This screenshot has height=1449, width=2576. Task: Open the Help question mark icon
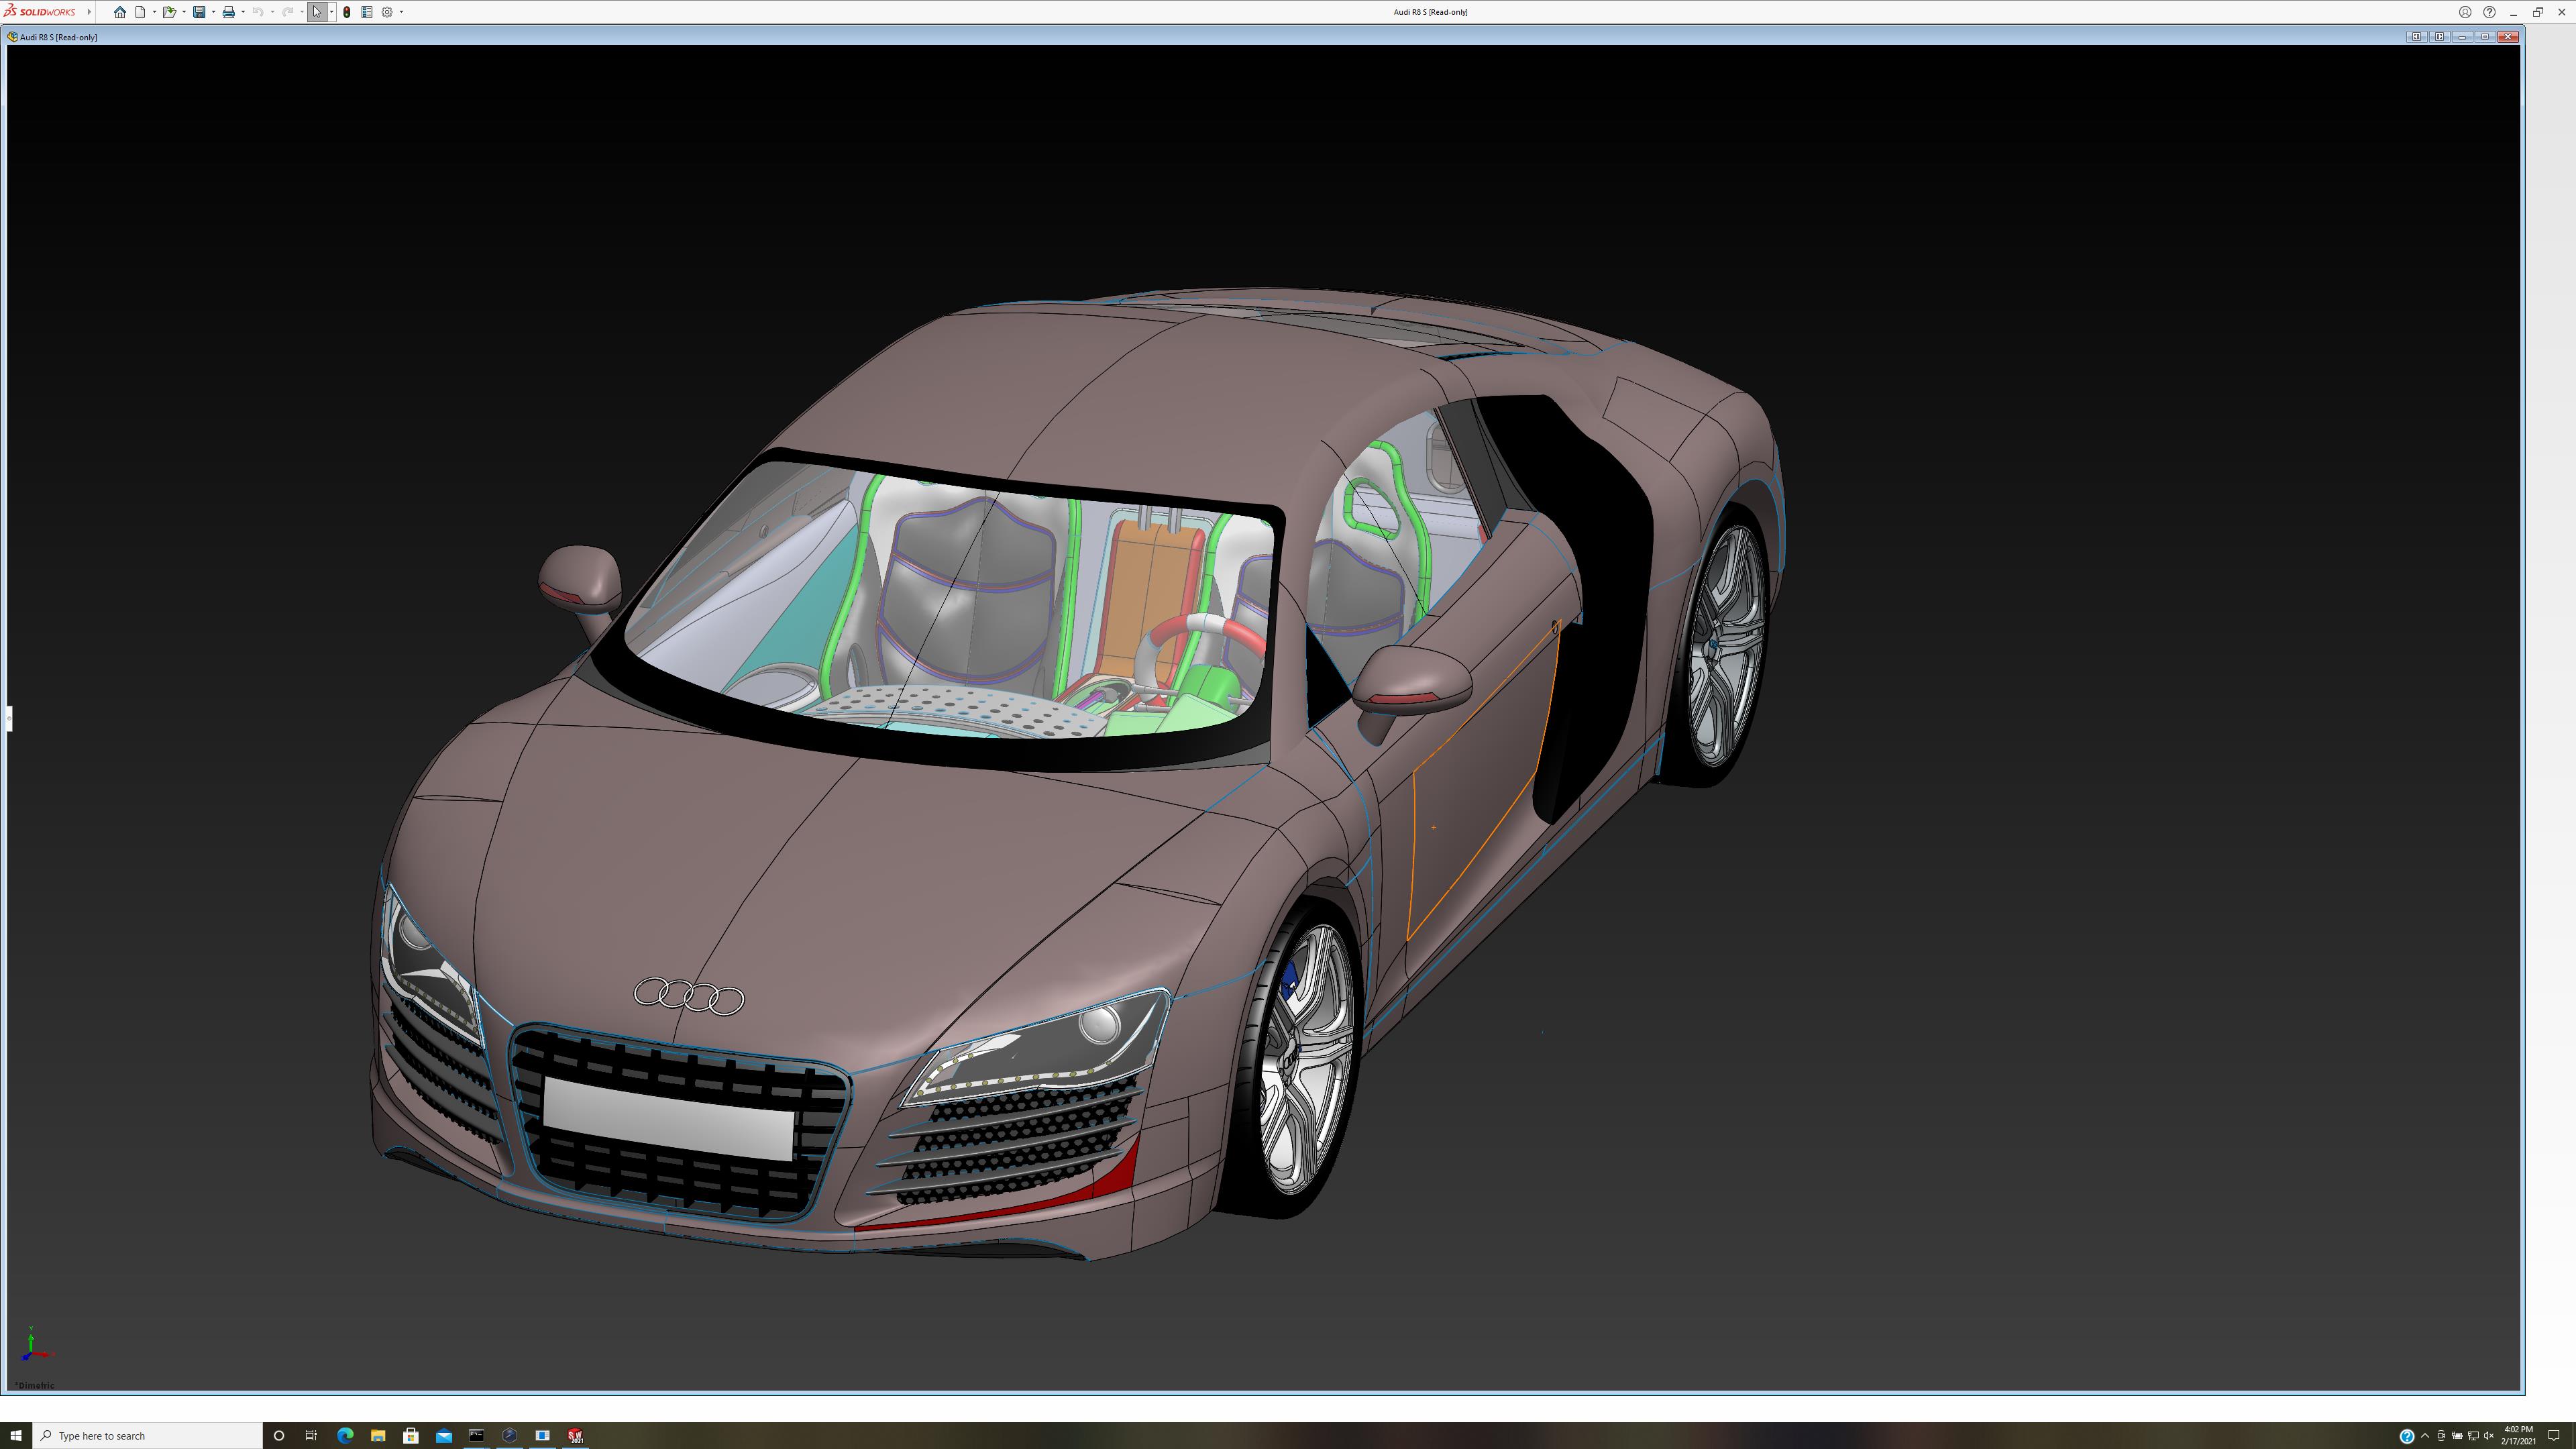pyautogui.click(x=2489, y=12)
